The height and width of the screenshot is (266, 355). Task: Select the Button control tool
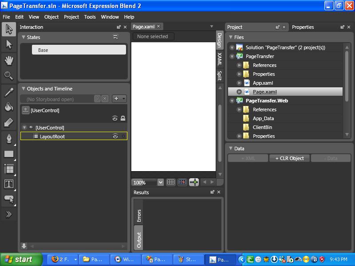coord(9,199)
